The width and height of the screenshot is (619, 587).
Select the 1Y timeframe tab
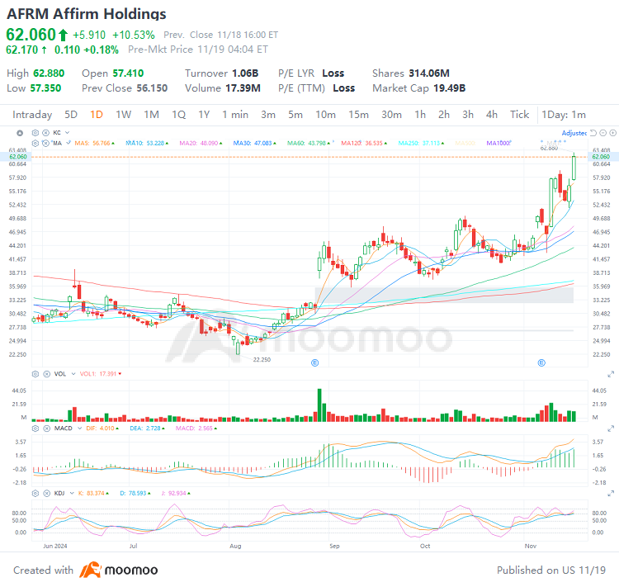[204, 115]
